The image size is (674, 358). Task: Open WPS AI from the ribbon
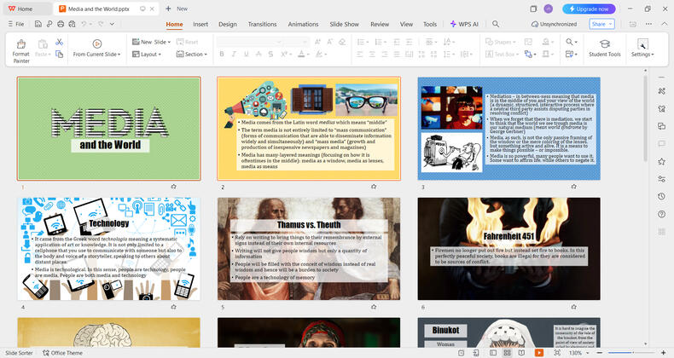464,24
